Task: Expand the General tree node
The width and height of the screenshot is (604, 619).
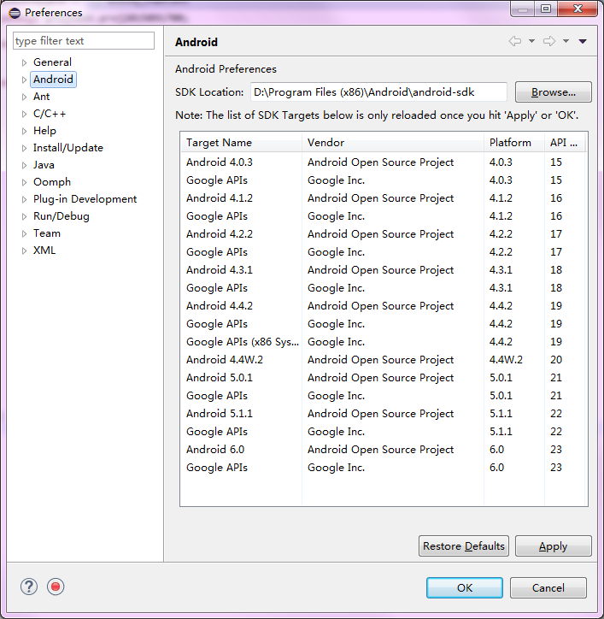Action: (24, 62)
